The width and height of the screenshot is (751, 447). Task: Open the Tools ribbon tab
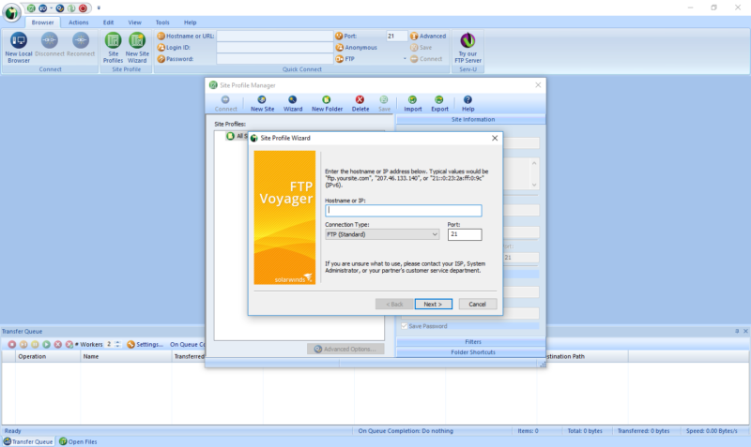(162, 22)
